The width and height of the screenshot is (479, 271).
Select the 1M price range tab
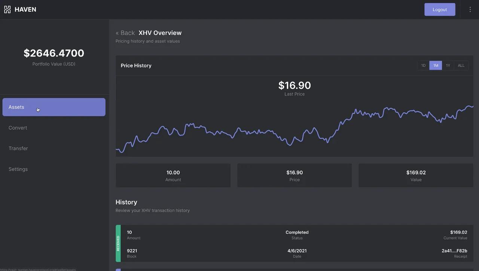(434, 65)
